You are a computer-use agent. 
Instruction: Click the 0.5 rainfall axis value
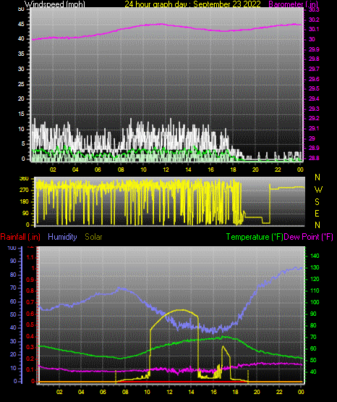click(x=30, y=324)
